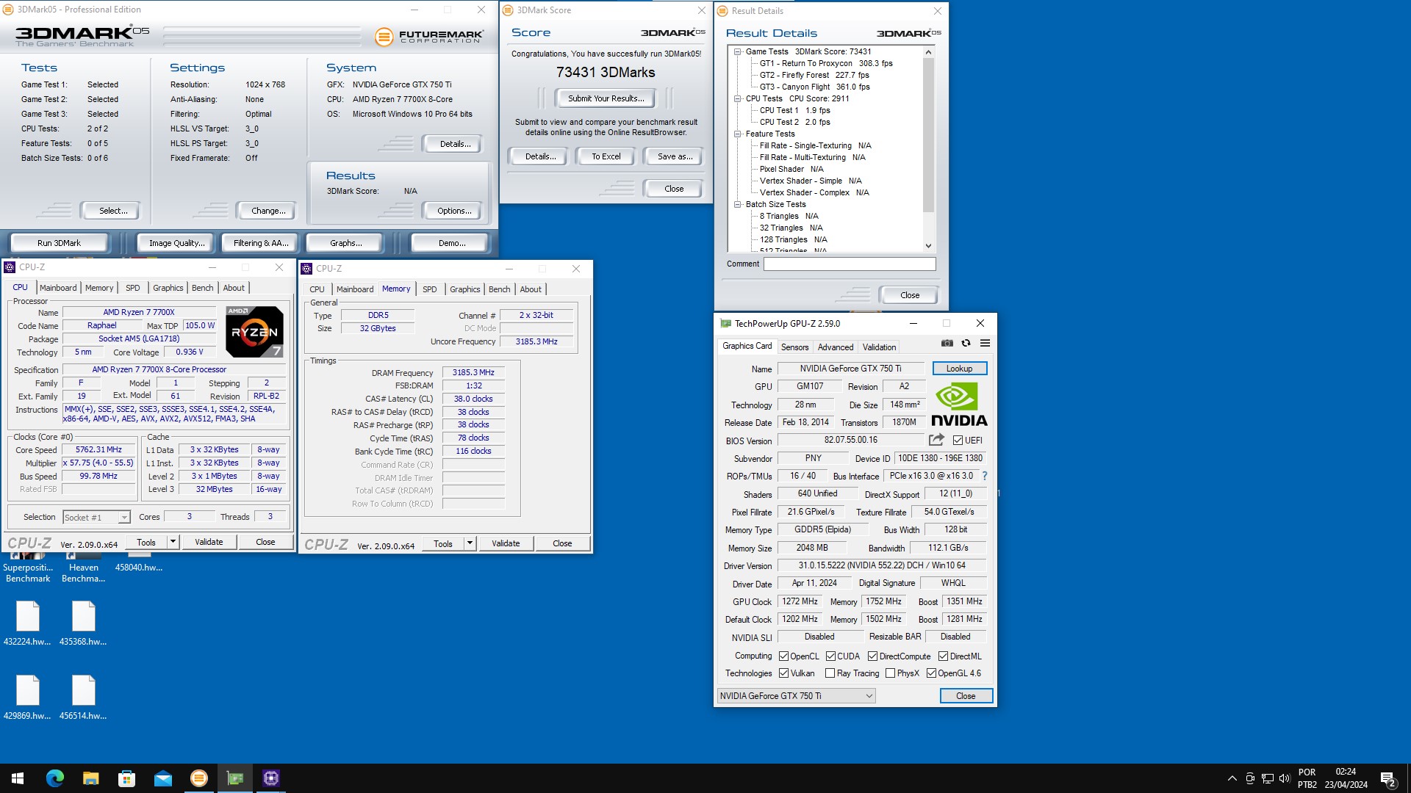The height and width of the screenshot is (793, 1411).
Task: Collapse the Game Tests tree node
Action: pyautogui.click(x=737, y=51)
